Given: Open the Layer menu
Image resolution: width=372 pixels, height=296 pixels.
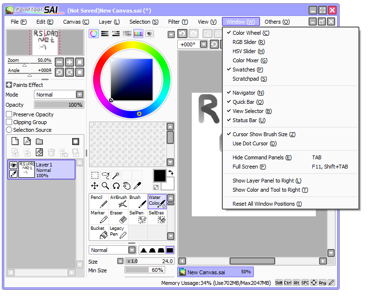Looking at the screenshot, I should click(x=109, y=22).
